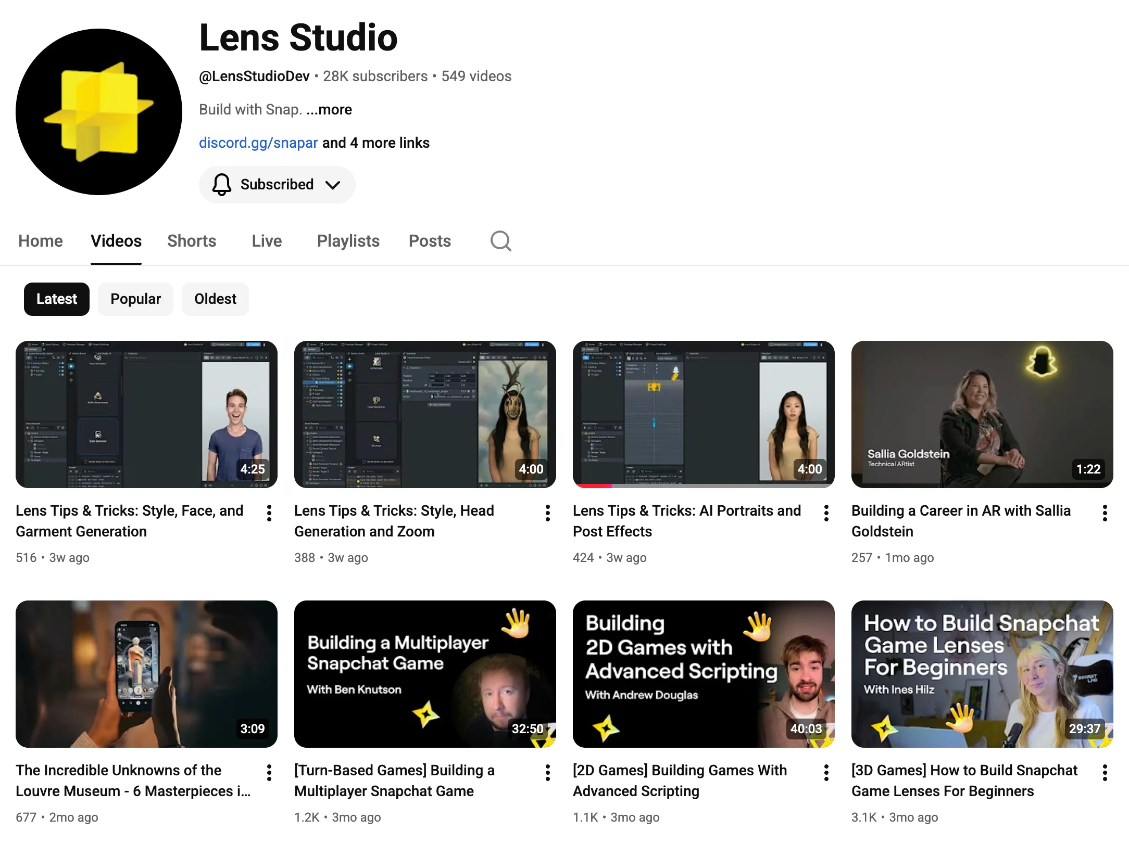Screen dimensions: 1129x844
Task: Click the @LensStudioDev handle
Action: point(254,76)
